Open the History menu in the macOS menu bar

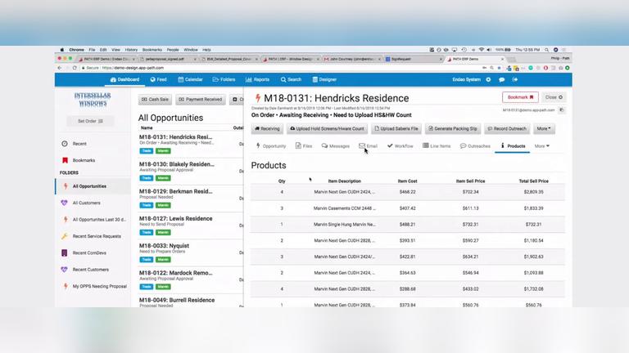[131, 50]
